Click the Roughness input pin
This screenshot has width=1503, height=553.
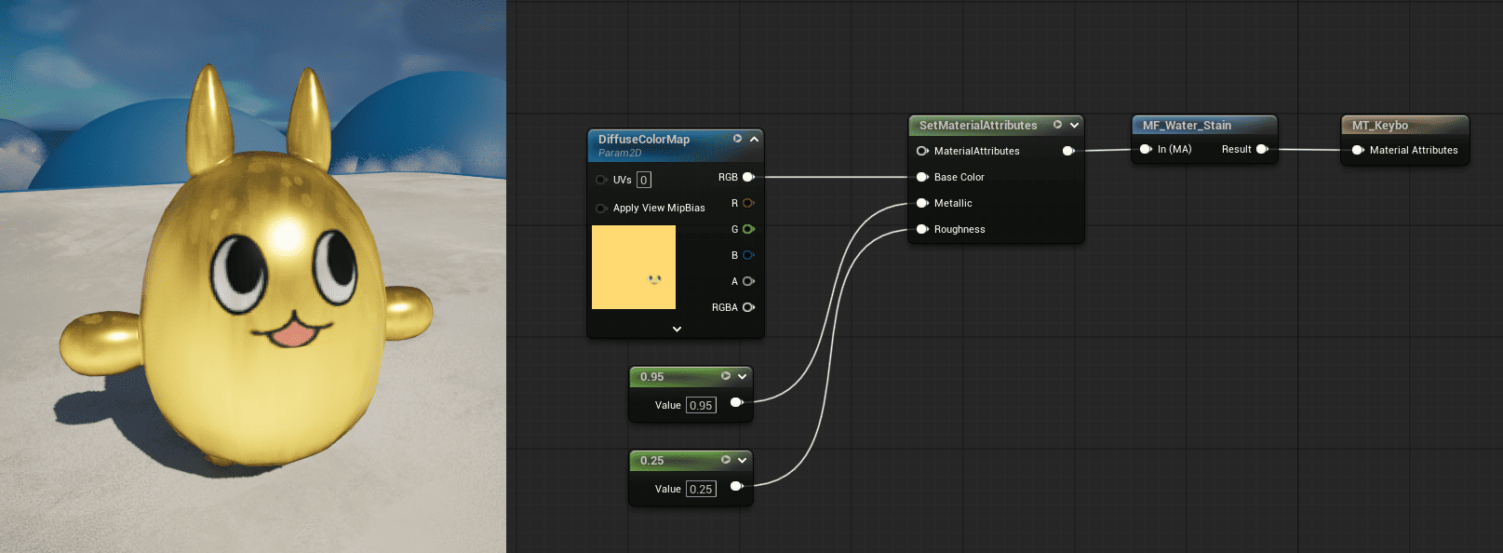coord(921,229)
